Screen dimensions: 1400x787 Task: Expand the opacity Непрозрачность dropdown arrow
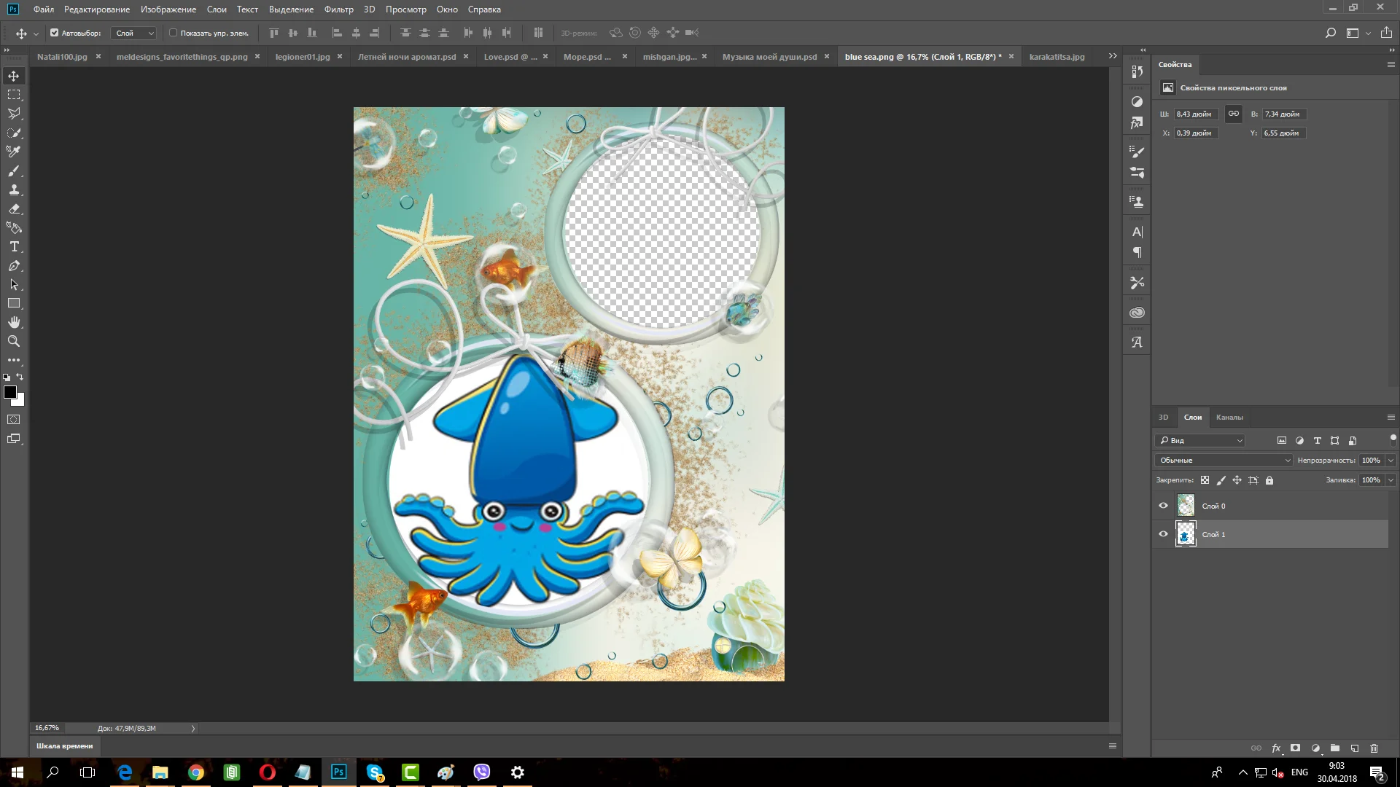(1391, 461)
